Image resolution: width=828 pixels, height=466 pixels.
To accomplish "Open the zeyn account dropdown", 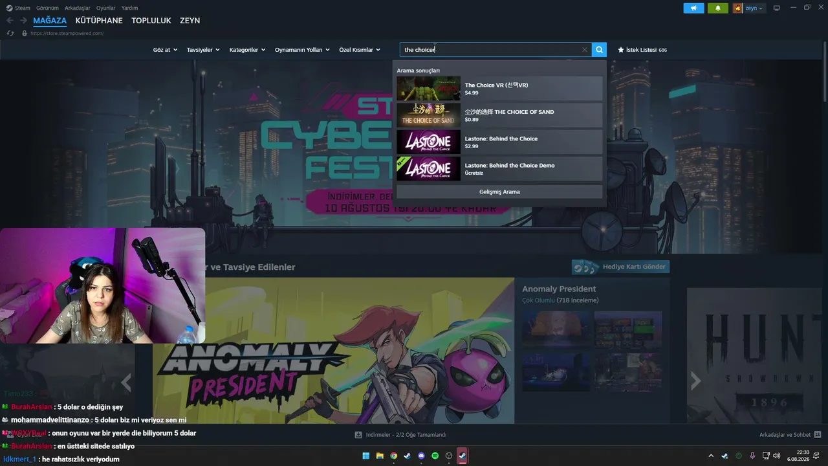I will 754,8.
